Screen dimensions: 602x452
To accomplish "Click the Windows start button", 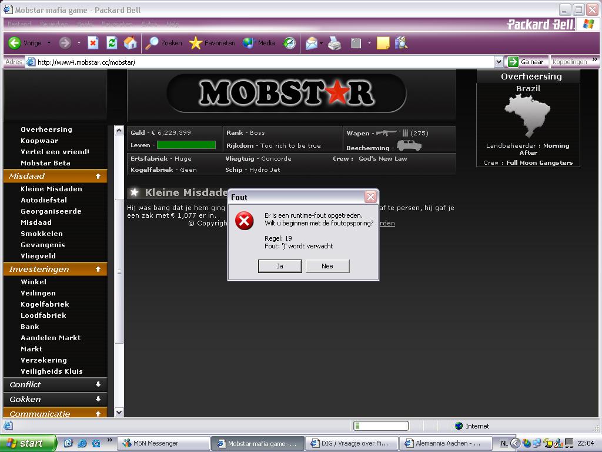I will (28, 443).
